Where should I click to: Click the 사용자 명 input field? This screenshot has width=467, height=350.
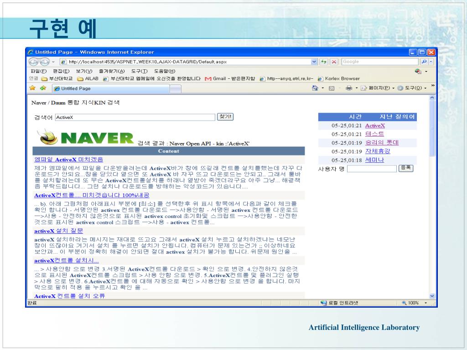(372, 169)
